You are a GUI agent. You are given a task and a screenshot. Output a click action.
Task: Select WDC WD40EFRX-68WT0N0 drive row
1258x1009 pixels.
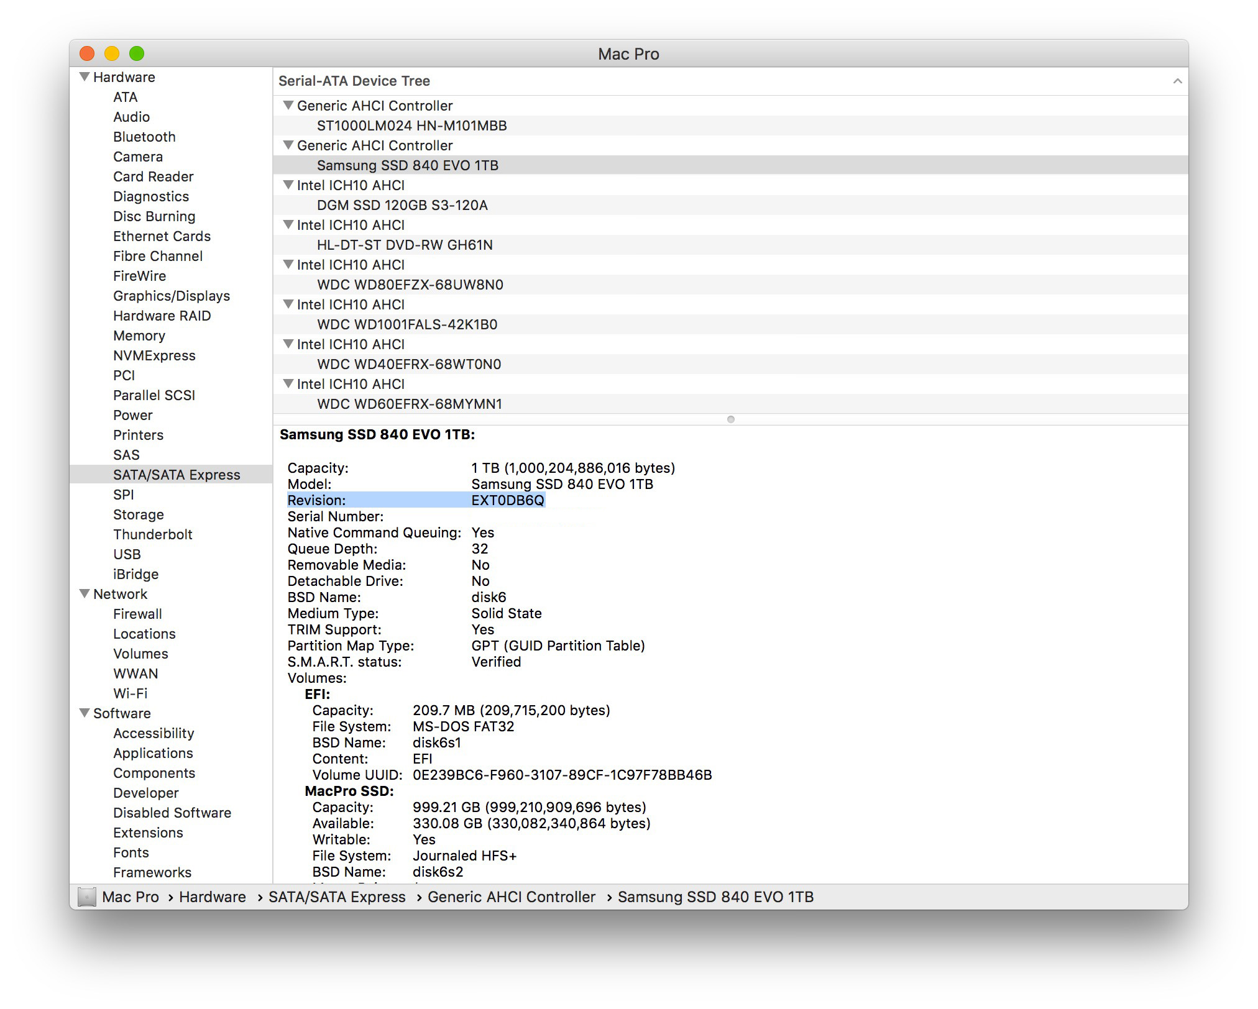click(x=730, y=364)
